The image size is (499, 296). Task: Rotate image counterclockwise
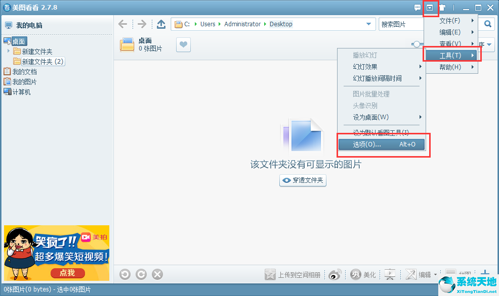pyautogui.click(x=125, y=274)
